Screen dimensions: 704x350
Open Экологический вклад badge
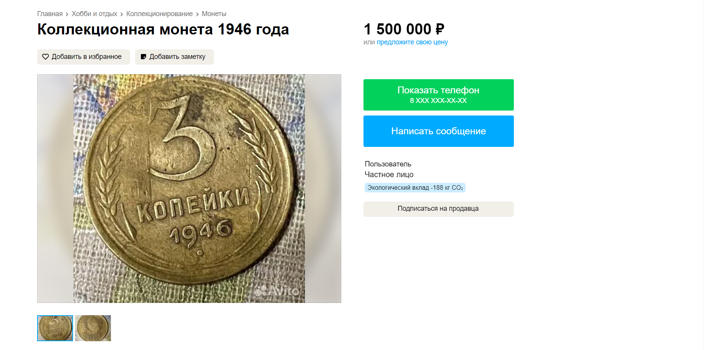415,187
